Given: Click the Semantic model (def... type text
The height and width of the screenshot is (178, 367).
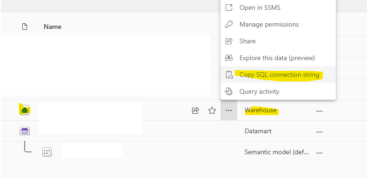Looking at the screenshot, I should pos(277,152).
